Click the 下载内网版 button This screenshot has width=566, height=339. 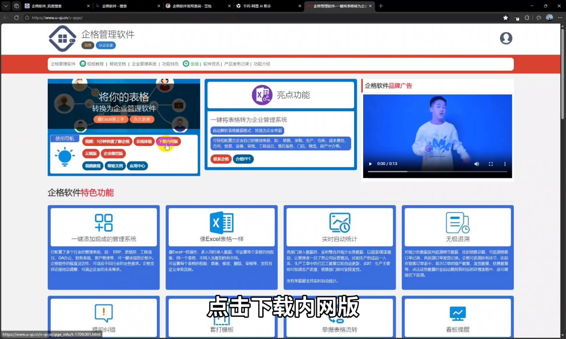point(168,141)
